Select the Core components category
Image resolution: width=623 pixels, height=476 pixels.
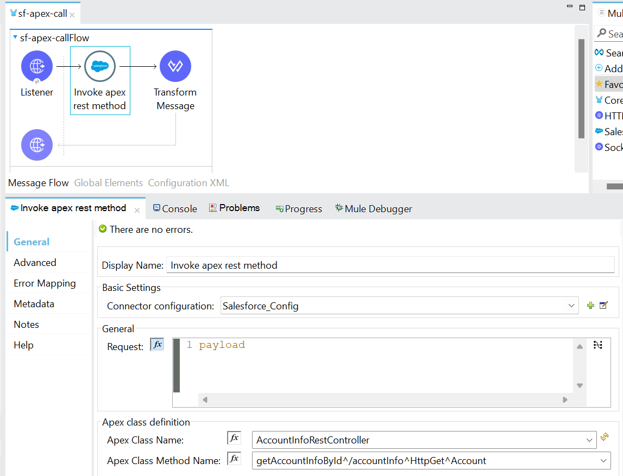(x=611, y=100)
